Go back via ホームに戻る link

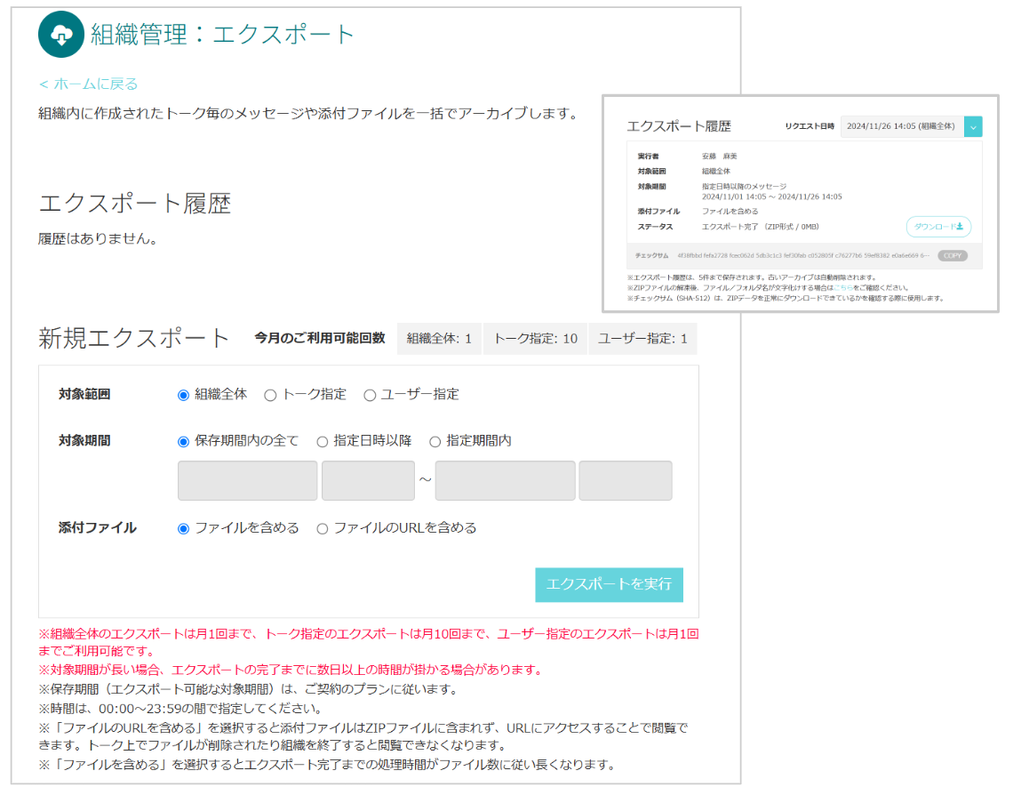(x=89, y=84)
